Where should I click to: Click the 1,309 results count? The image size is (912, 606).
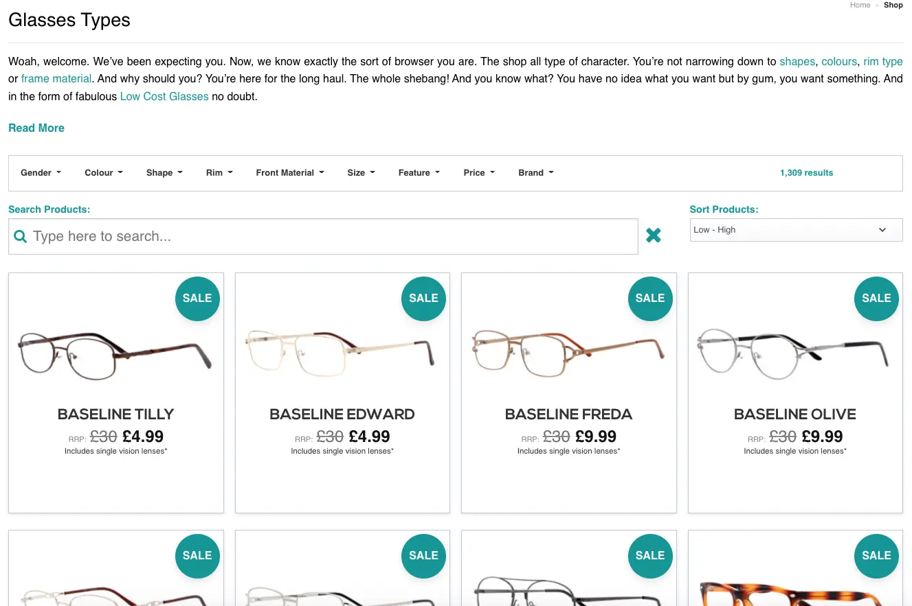(806, 173)
